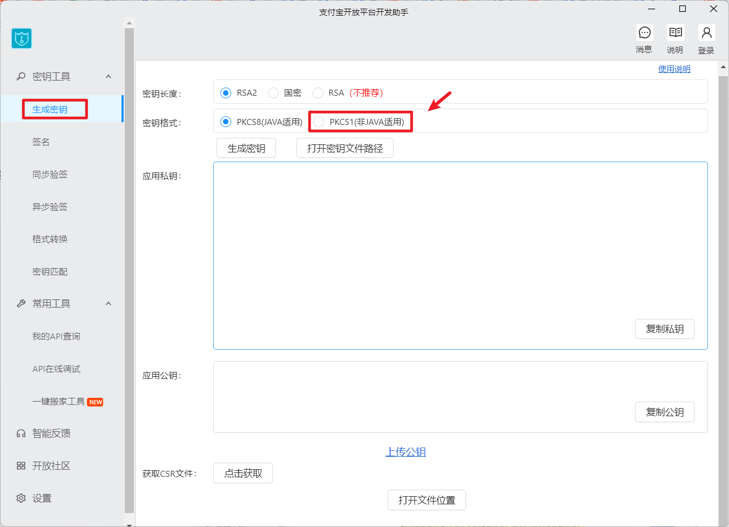The image size is (729, 527).
Task: Click the headset icon beside 智能反馈
Action: tap(21, 433)
